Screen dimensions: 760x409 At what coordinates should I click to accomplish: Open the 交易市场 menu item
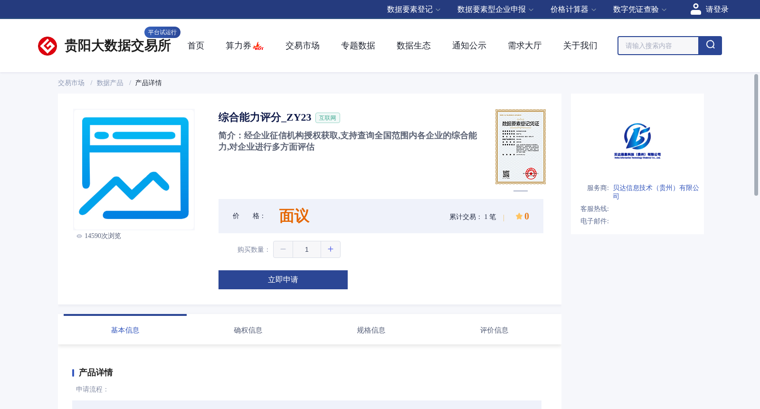click(303, 46)
